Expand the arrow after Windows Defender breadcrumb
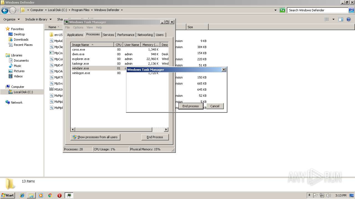 pyautogui.click(x=122, y=10)
